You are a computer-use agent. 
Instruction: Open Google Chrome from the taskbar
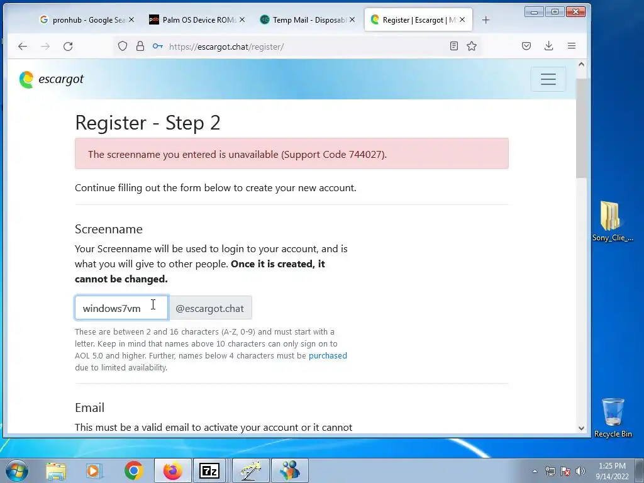(134, 470)
